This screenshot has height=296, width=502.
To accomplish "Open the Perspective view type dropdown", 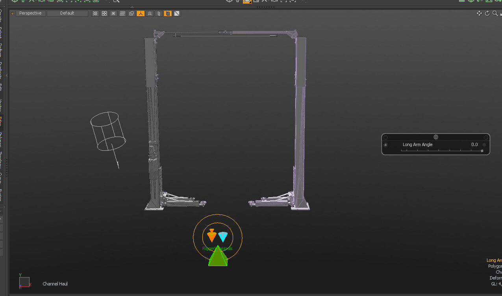I will point(31,13).
